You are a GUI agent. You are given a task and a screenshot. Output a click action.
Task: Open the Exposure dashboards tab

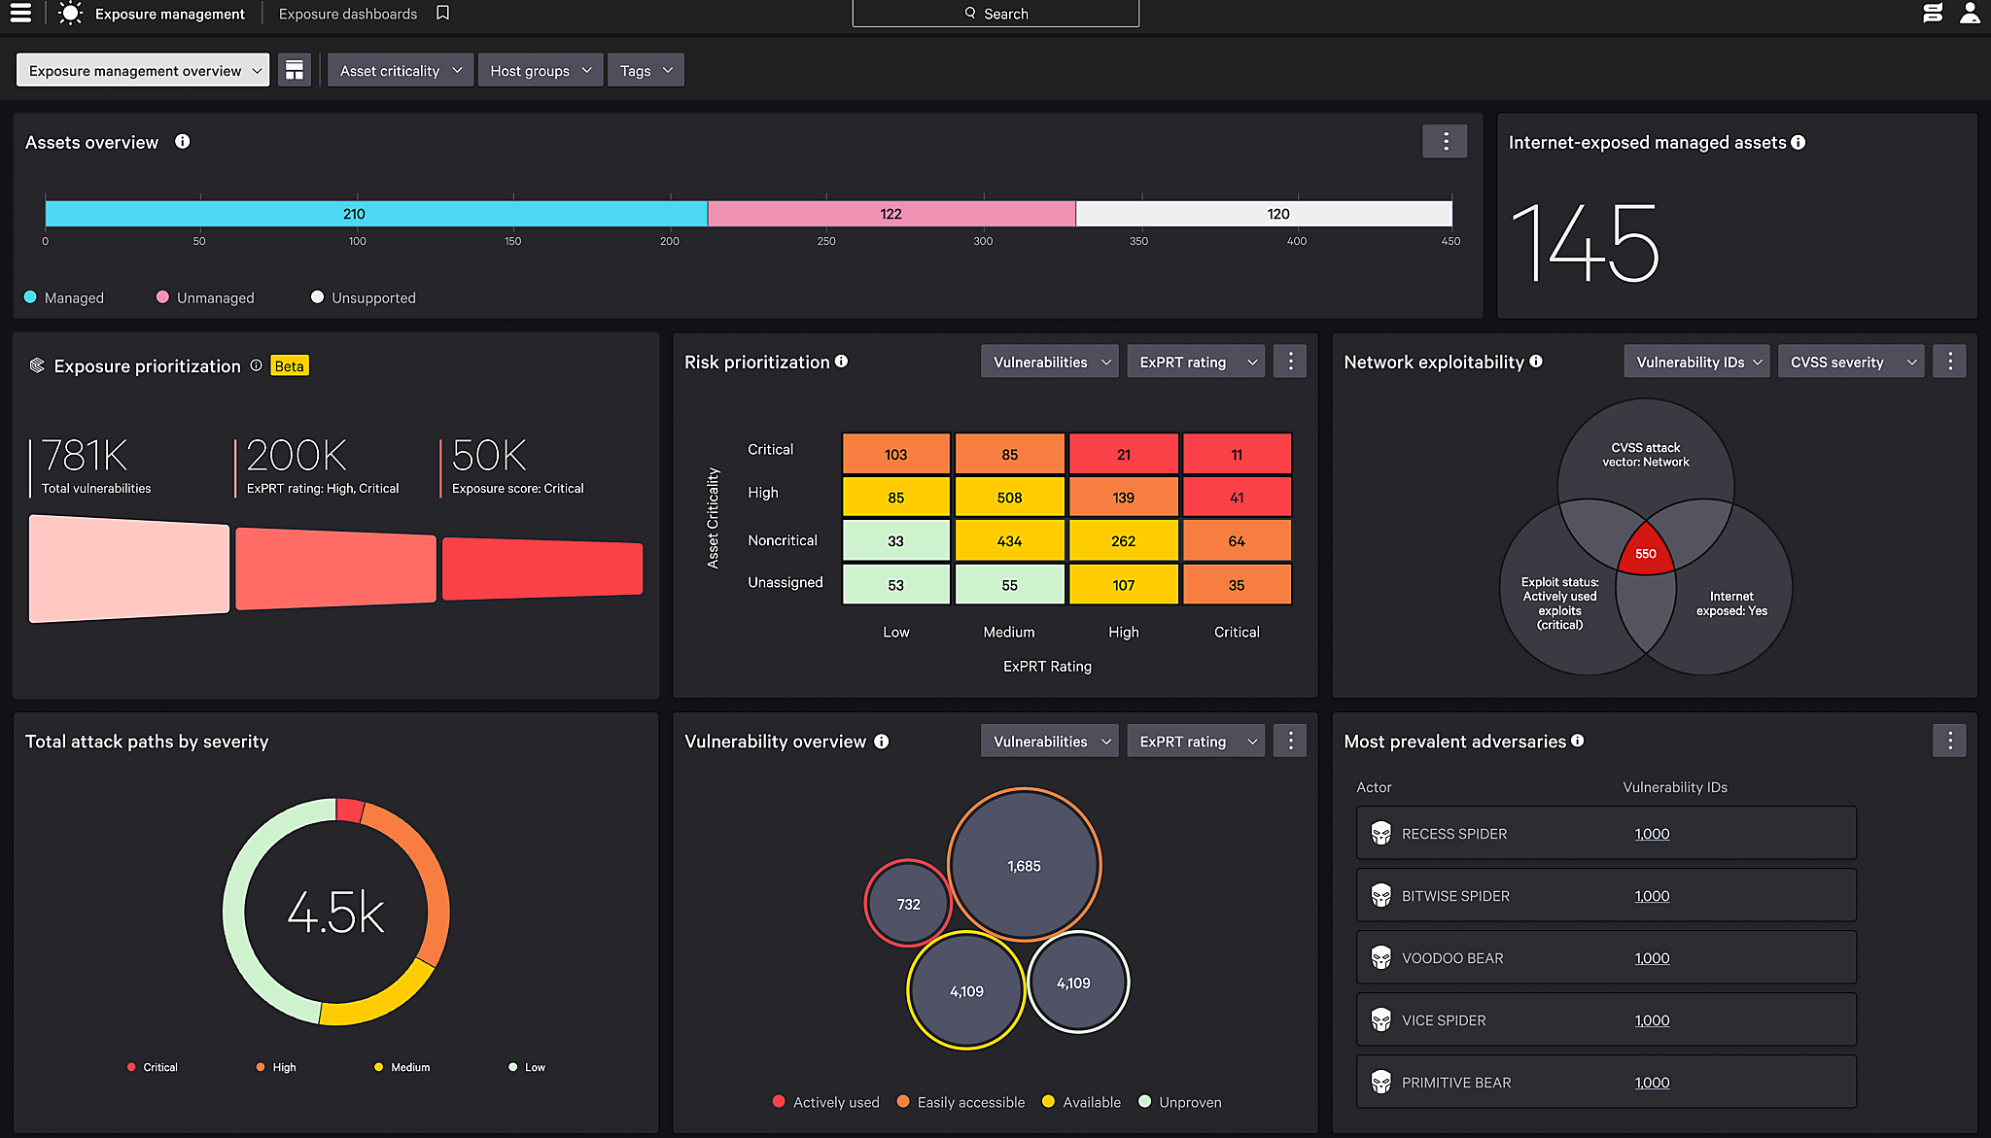(x=348, y=14)
